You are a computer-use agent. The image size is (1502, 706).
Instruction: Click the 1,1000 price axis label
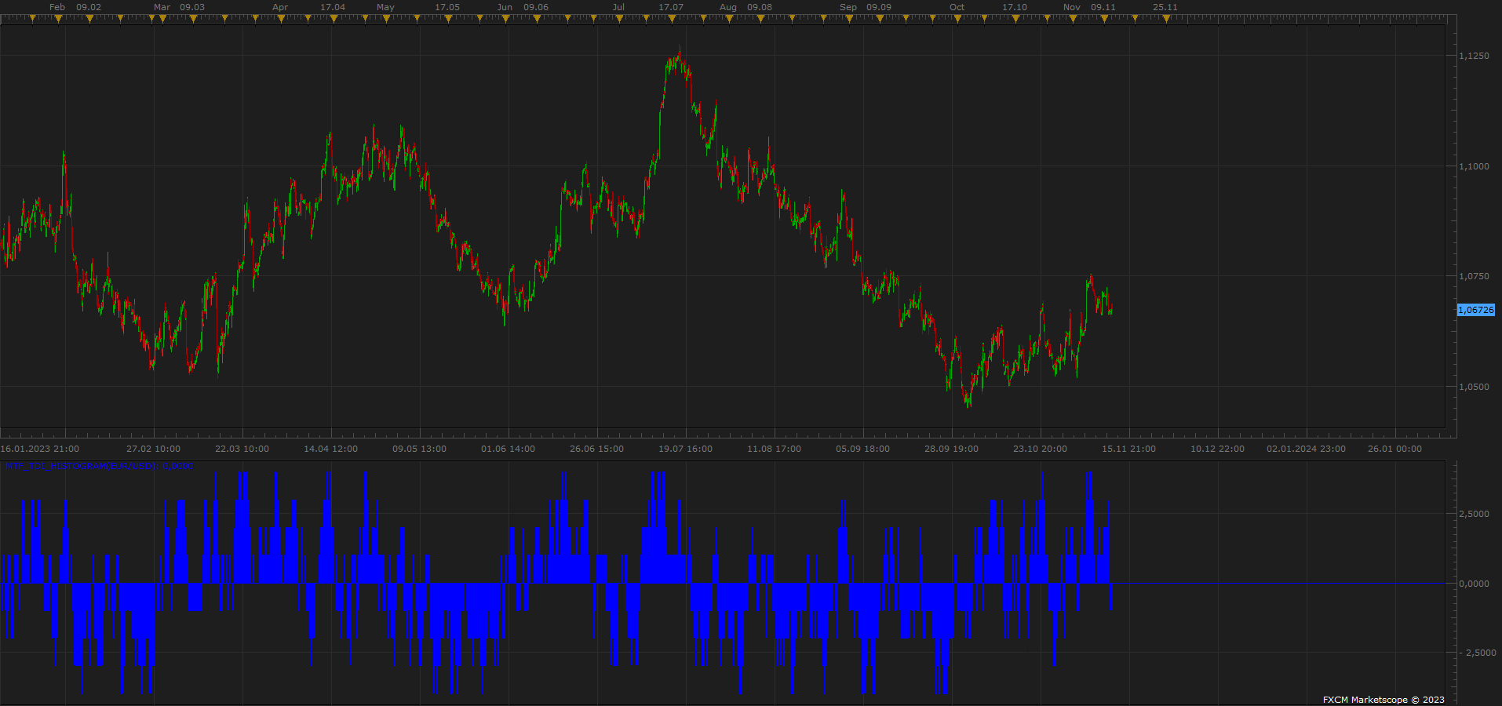(1474, 166)
